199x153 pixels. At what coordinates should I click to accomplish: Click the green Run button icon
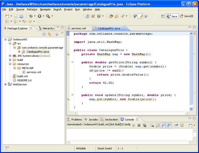point(39,16)
